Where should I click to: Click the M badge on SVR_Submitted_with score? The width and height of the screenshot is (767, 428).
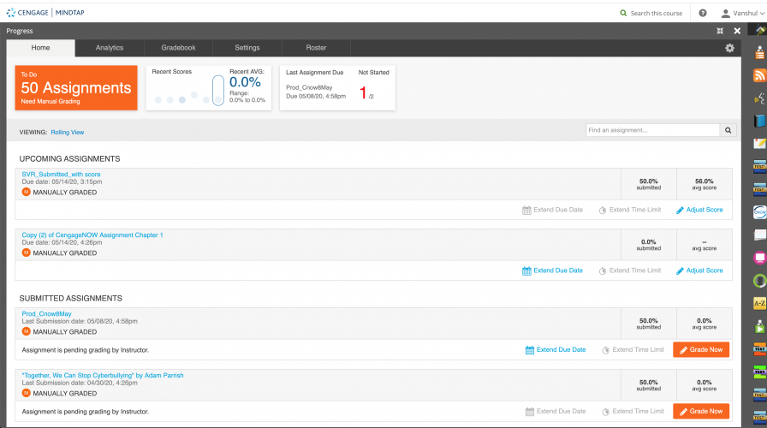tap(27, 192)
